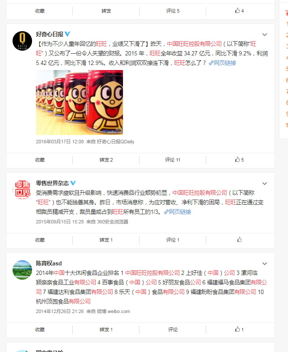288x352 pixels.
Task: Open the 陈育权asd username link
Action: (x=49, y=263)
